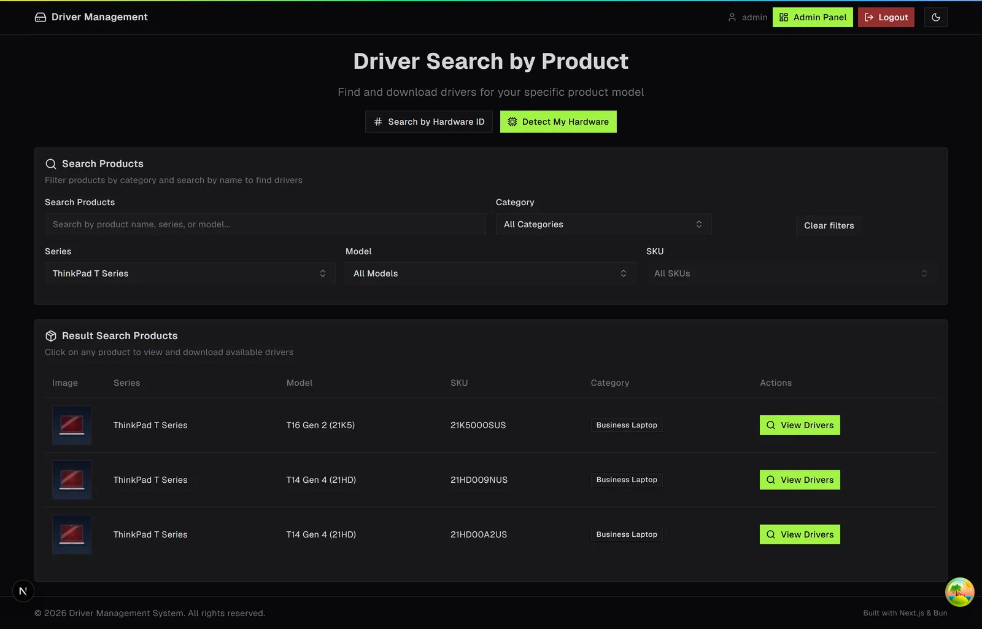
Task: View drivers for 21HD009NUS
Action: click(800, 480)
